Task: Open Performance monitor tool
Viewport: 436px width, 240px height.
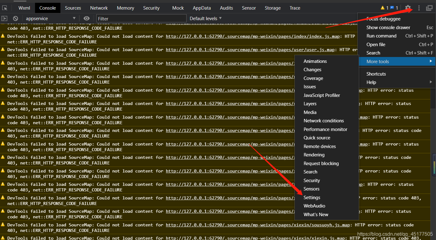Action: [327, 129]
